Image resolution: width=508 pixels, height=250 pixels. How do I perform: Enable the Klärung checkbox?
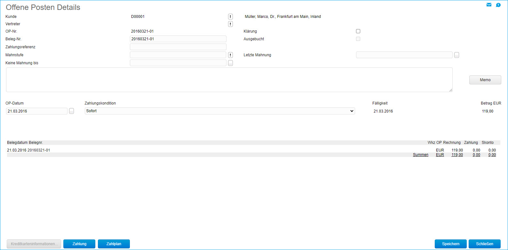tap(358, 31)
